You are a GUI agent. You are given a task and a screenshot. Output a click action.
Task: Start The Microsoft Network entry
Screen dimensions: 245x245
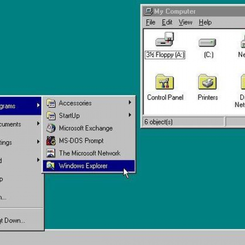[89, 153]
